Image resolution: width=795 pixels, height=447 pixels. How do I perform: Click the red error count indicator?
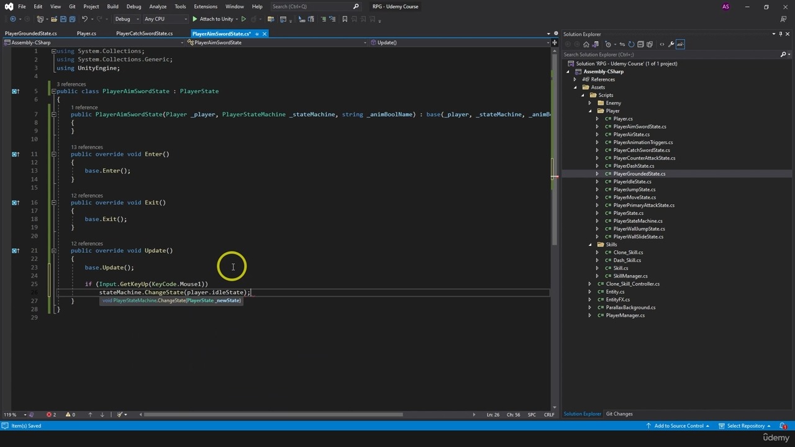(51, 415)
